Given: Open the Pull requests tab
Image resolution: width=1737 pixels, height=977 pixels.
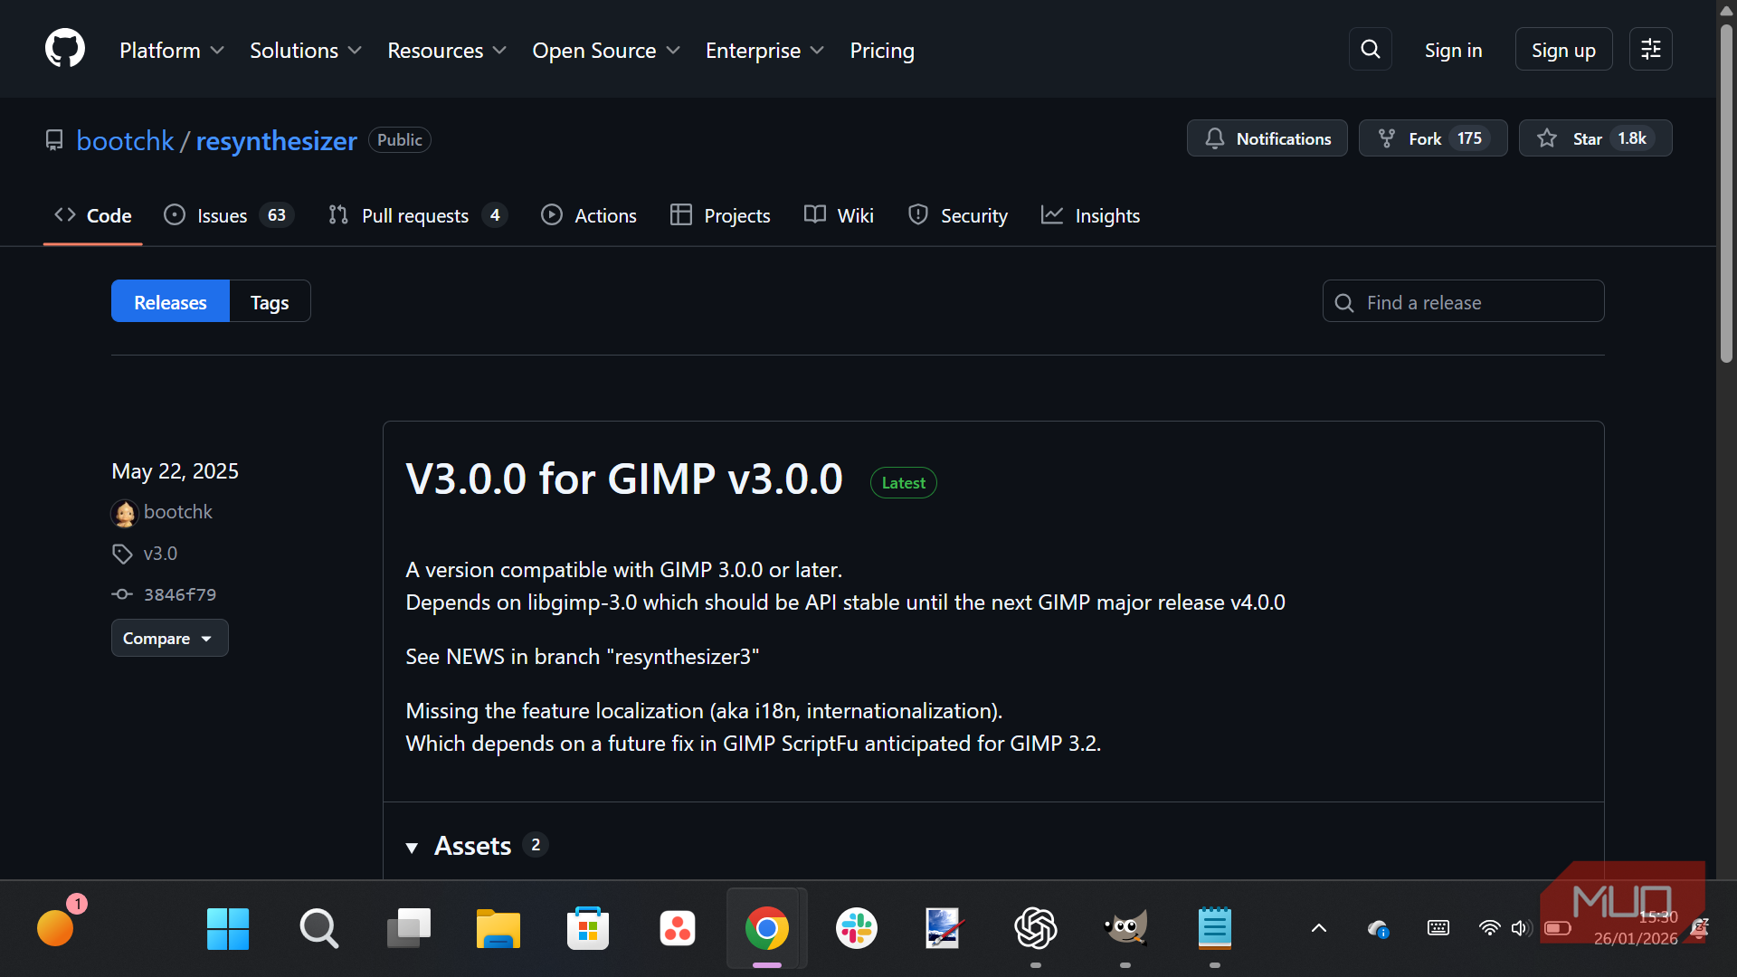Looking at the screenshot, I should pyautogui.click(x=418, y=215).
